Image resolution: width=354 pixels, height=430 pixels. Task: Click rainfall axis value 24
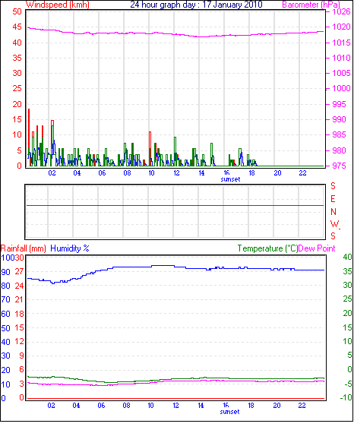pyautogui.click(x=20, y=286)
